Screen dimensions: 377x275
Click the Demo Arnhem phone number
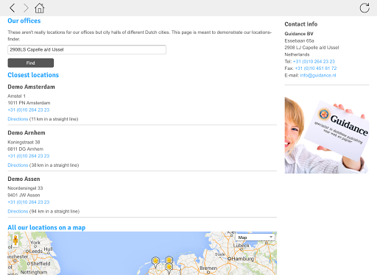pos(29,156)
